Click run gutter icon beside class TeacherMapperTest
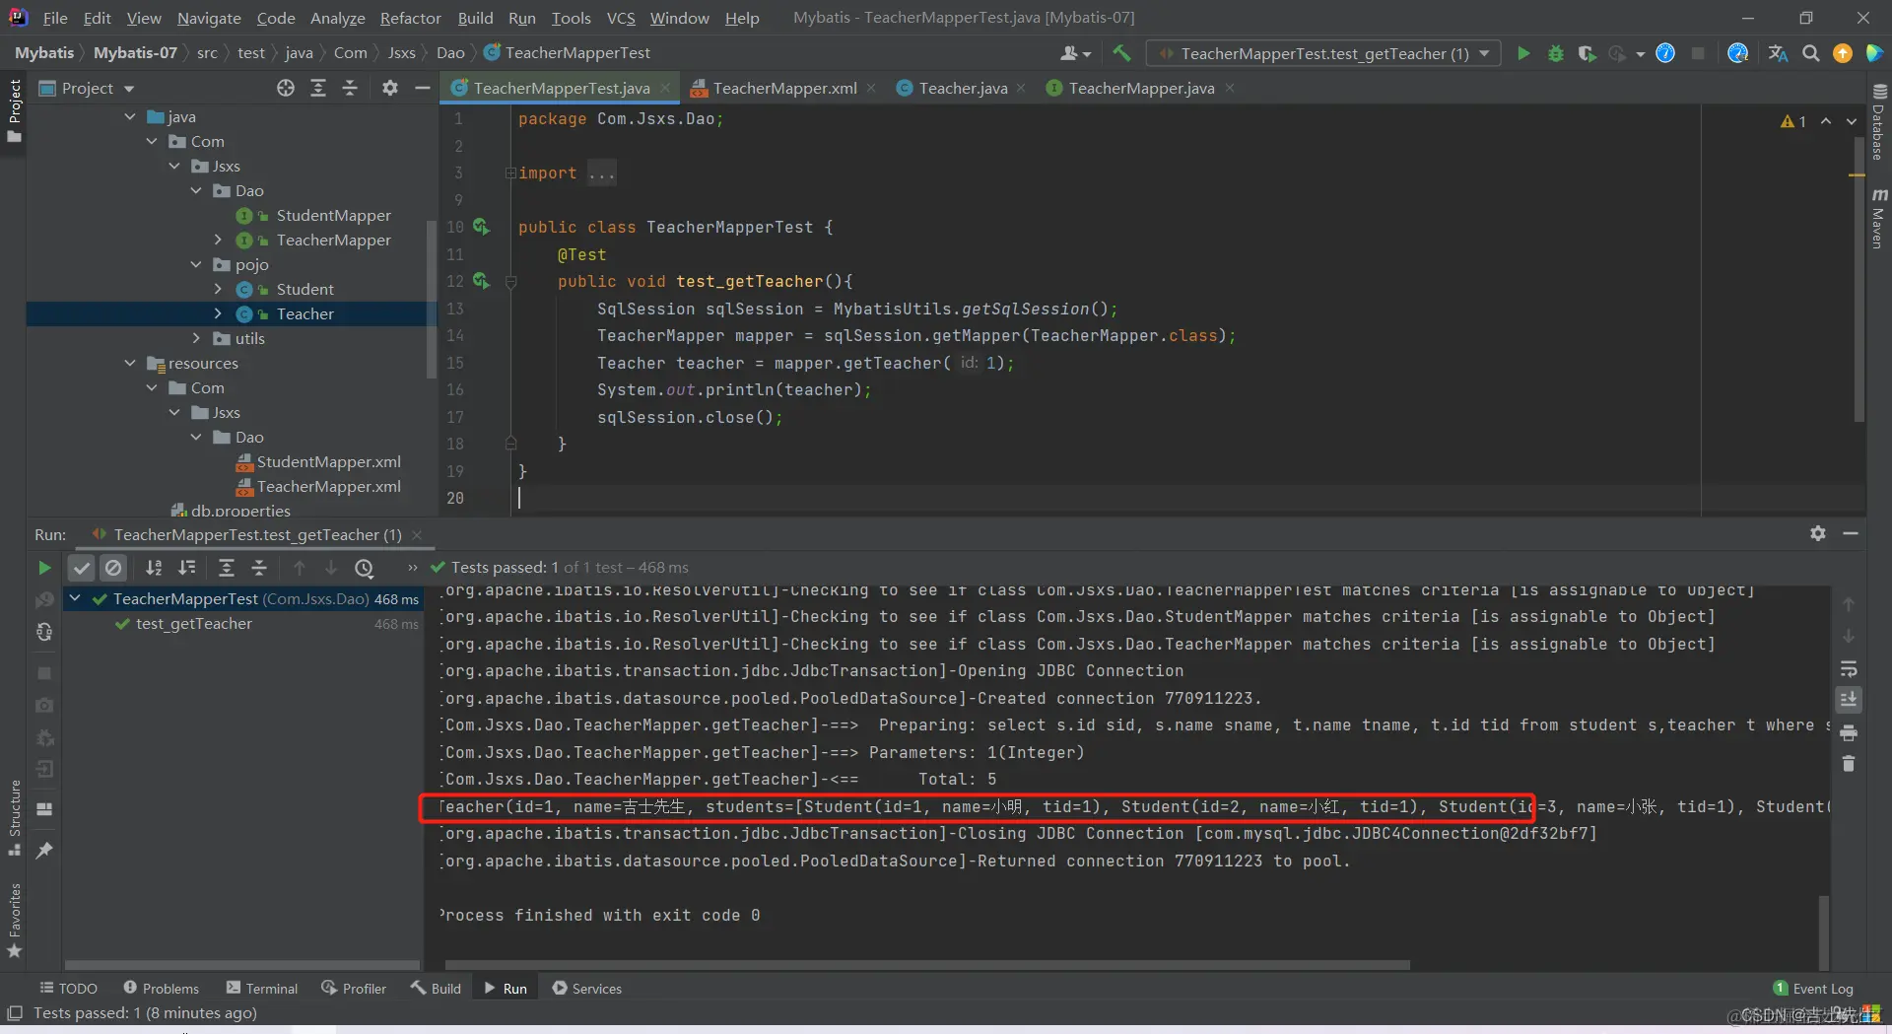The height and width of the screenshot is (1034, 1892). tap(481, 227)
